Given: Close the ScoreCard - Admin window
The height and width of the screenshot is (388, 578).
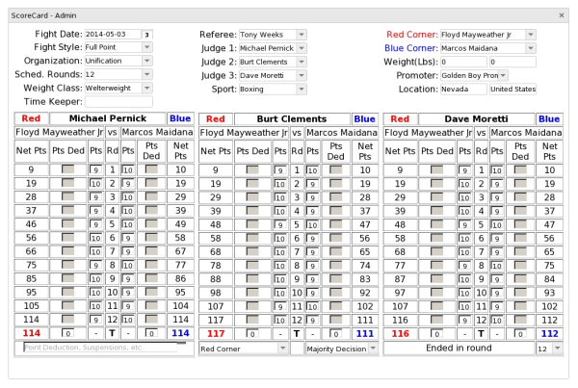Looking at the screenshot, I should [562, 15].
